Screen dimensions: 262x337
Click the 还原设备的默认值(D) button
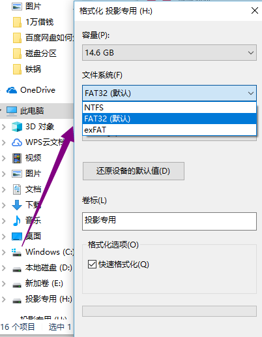pyautogui.click(x=134, y=171)
